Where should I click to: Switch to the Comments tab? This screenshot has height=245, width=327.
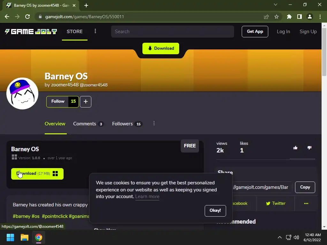[88, 124]
